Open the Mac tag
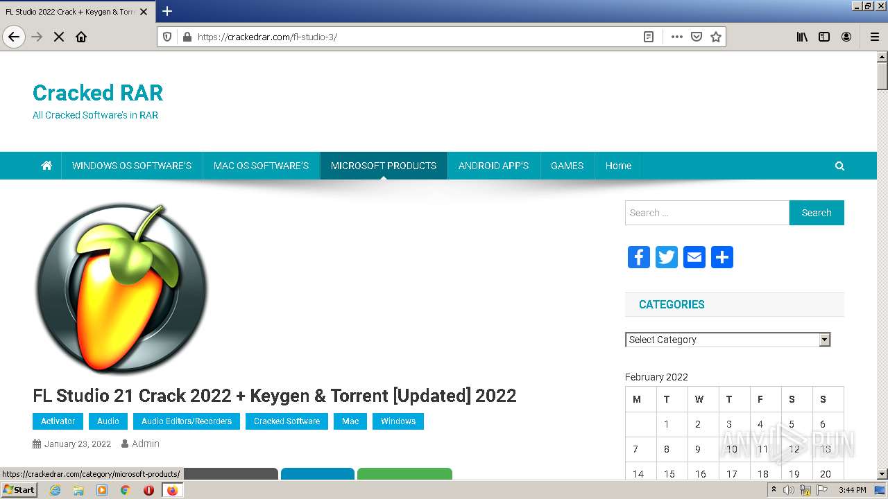The height and width of the screenshot is (499, 888). point(350,421)
